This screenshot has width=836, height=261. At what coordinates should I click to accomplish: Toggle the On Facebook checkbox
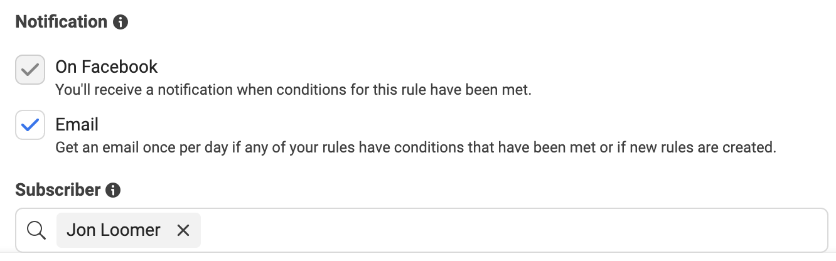[30, 69]
